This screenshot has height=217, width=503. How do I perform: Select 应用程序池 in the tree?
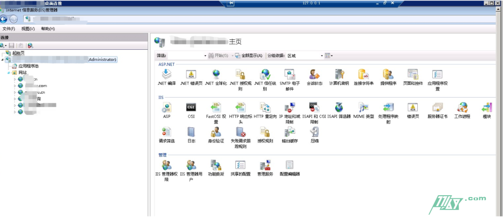(28, 66)
